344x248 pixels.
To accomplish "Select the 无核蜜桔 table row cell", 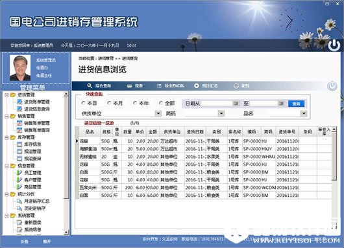I will [x=90, y=157].
